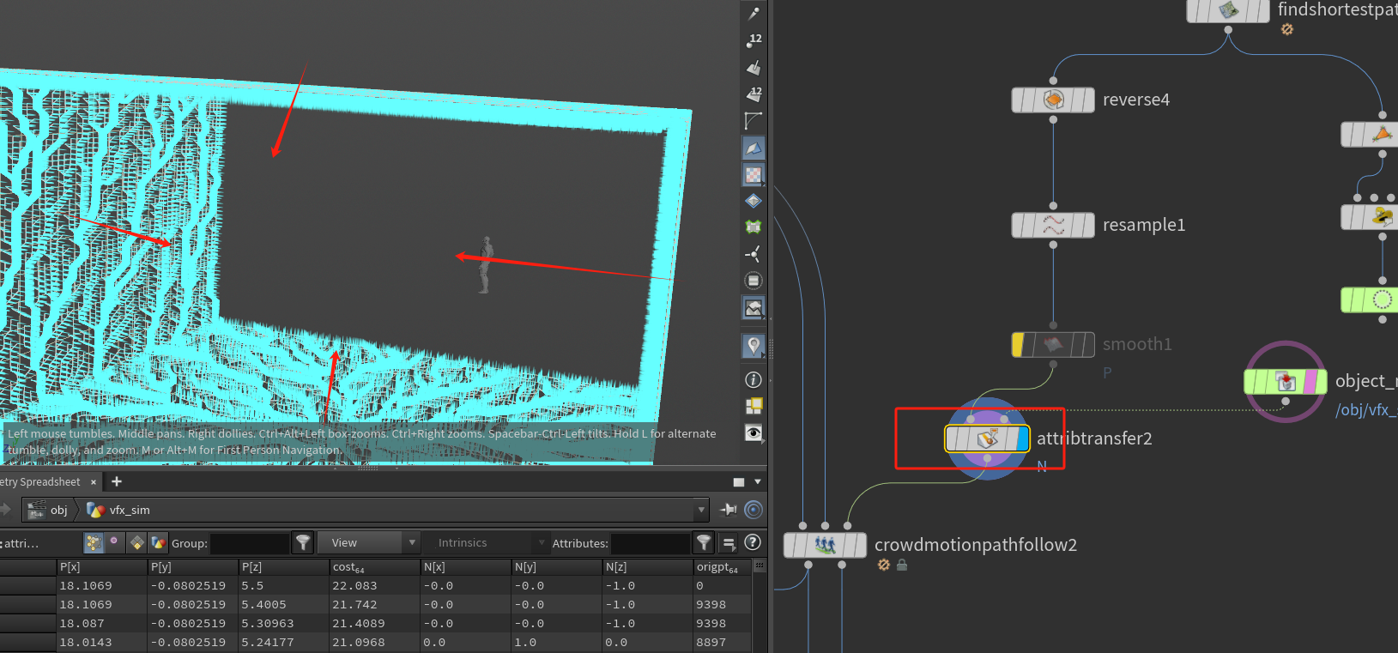Toggle points attribute class in spreadsheet
The width and height of the screenshot is (1398, 653).
tap(94, 542)
